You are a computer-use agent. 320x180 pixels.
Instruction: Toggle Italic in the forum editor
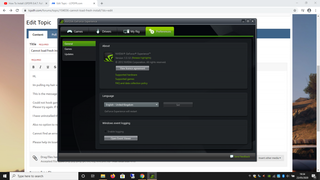40,67
